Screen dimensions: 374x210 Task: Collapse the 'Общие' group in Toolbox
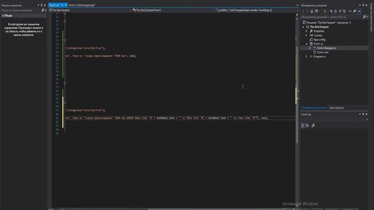[x=2, y=16]
